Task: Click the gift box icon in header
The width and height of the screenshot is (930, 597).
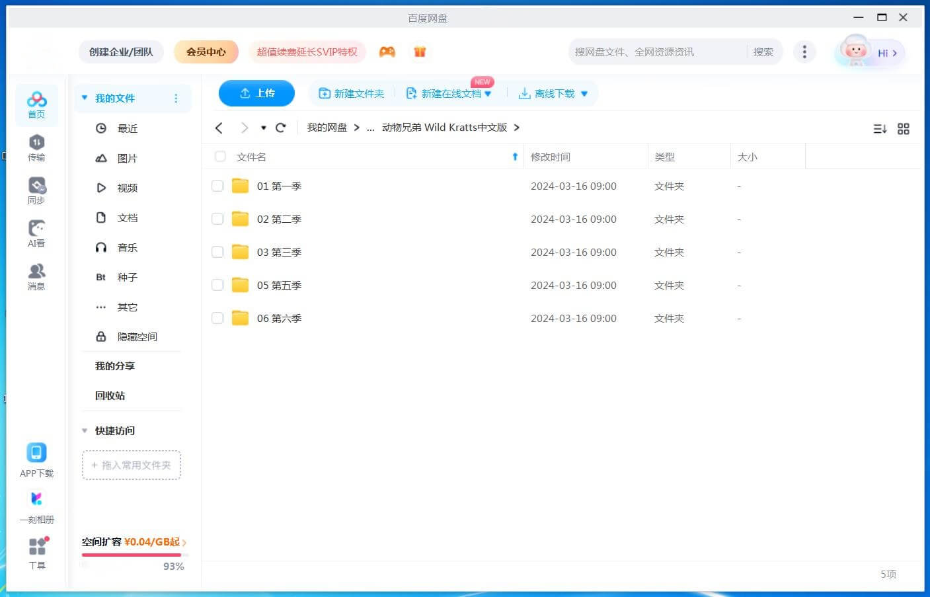Action: coord(420,52)
